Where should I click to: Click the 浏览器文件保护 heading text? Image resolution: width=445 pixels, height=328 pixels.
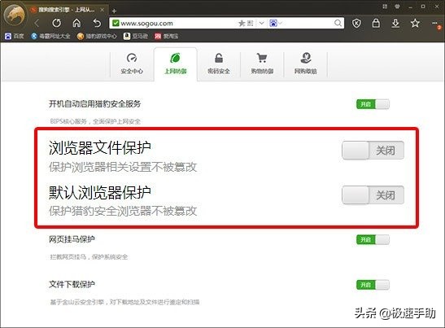tap(99, 147)
